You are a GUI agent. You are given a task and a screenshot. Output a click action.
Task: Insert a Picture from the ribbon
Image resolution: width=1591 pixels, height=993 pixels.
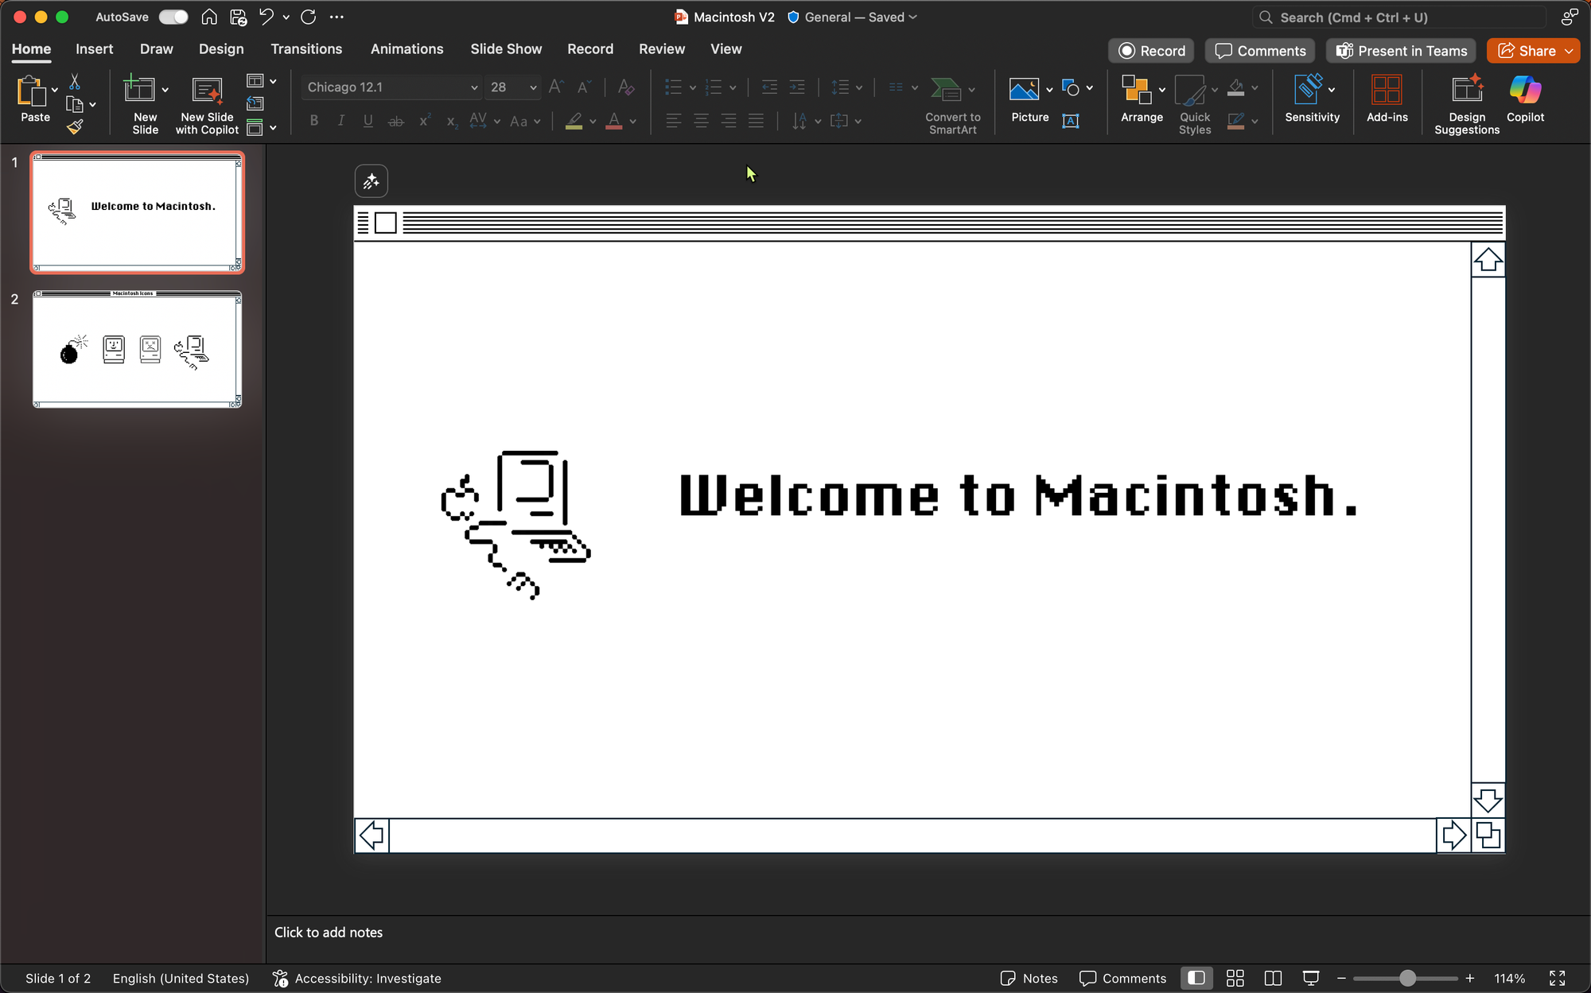point(1024,89)
